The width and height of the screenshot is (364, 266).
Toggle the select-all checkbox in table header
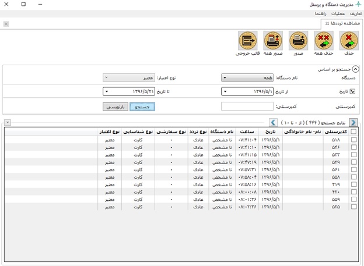click(353, 132)
